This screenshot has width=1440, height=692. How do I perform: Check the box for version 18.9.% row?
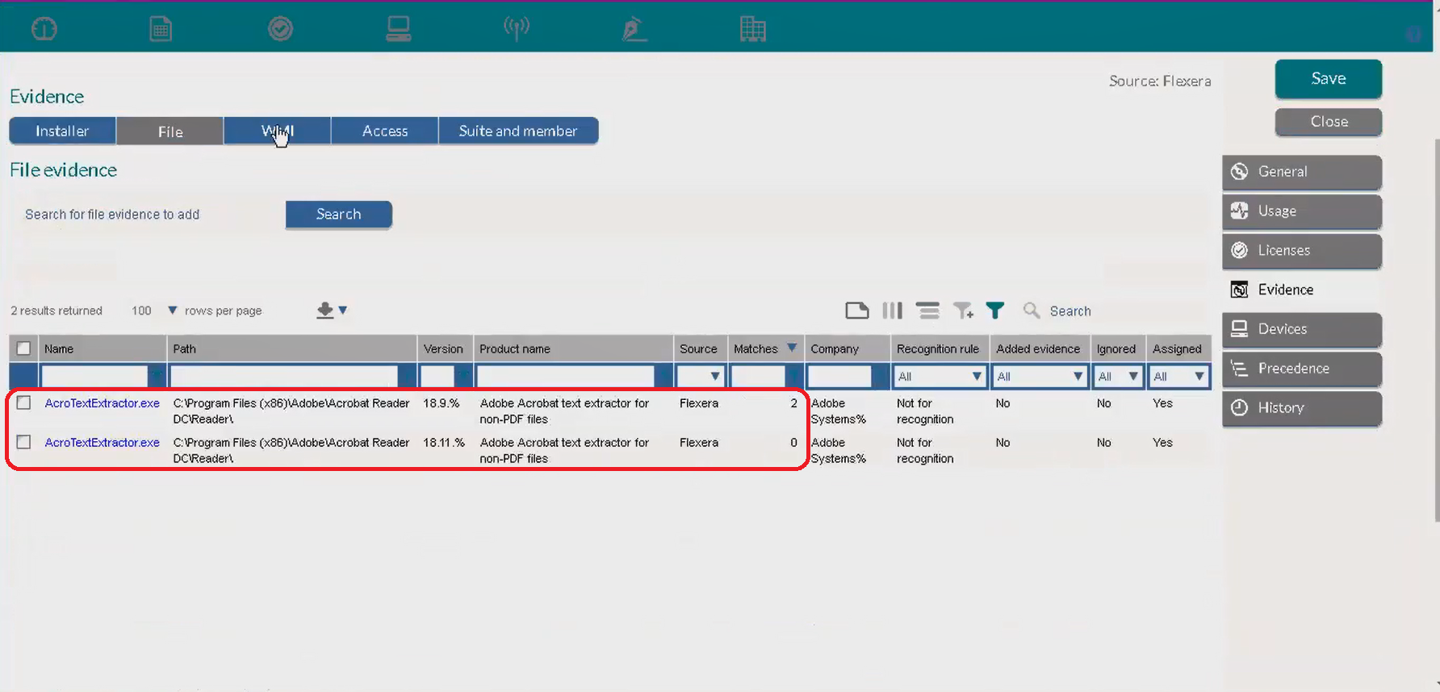(23, 402)
